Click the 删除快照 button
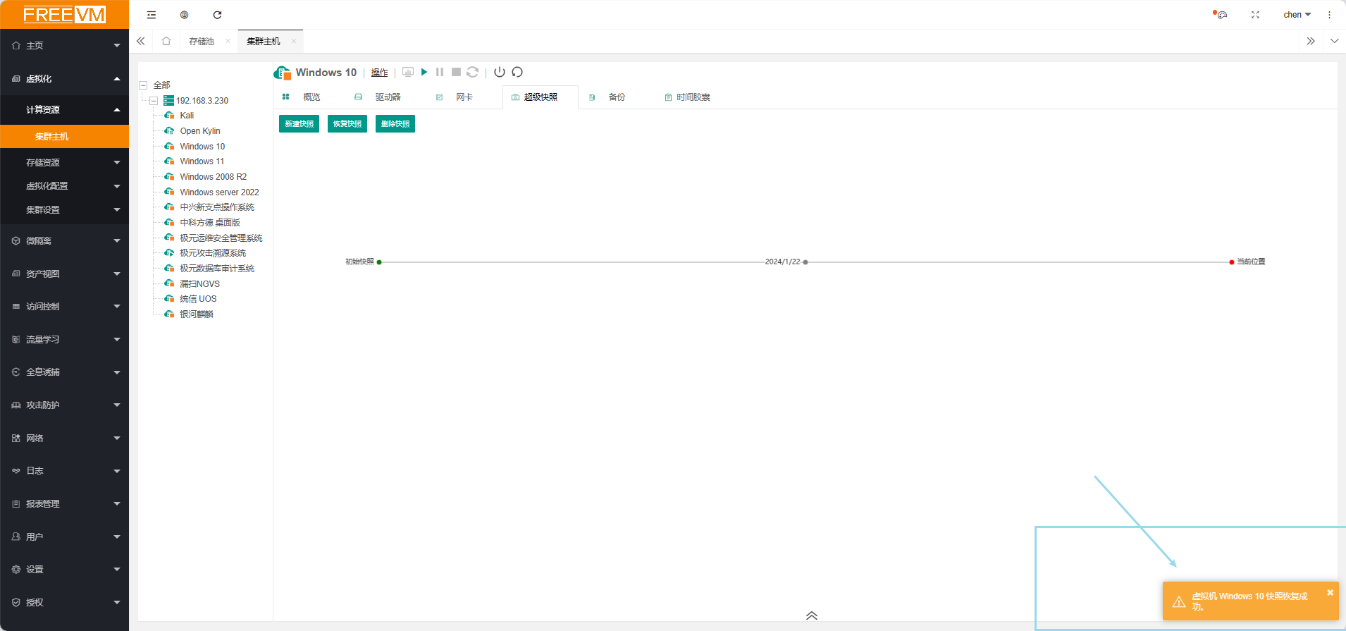Screen dimensions: 1346x631 395,123
